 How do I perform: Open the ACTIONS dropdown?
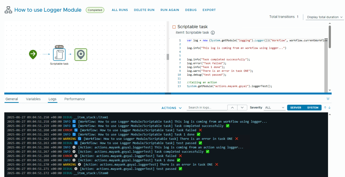[172, 108]
